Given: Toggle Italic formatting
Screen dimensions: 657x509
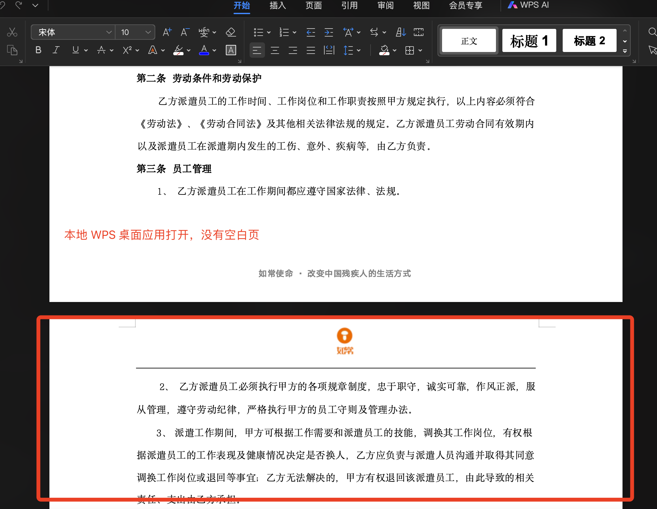Looking at the screenshot, I should tap(56, 50).
